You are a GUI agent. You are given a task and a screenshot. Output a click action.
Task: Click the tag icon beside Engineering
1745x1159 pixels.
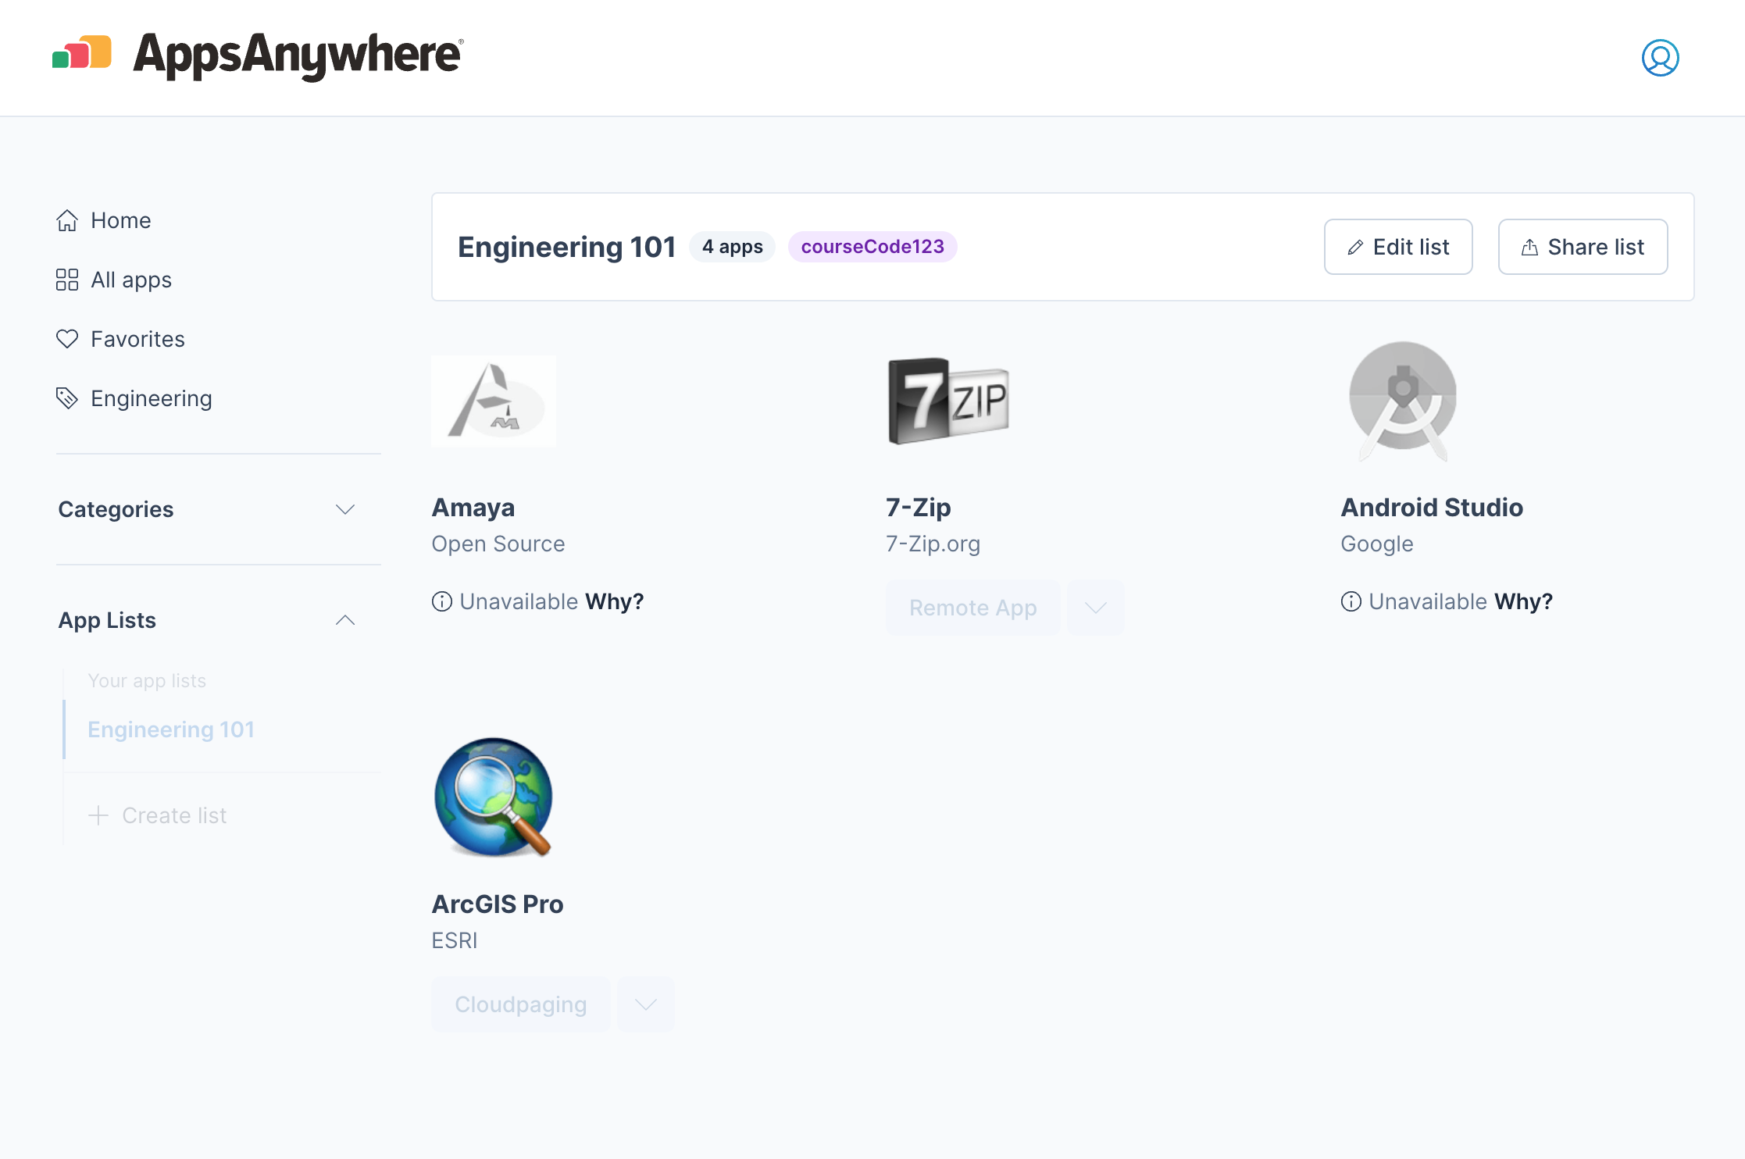67,398
